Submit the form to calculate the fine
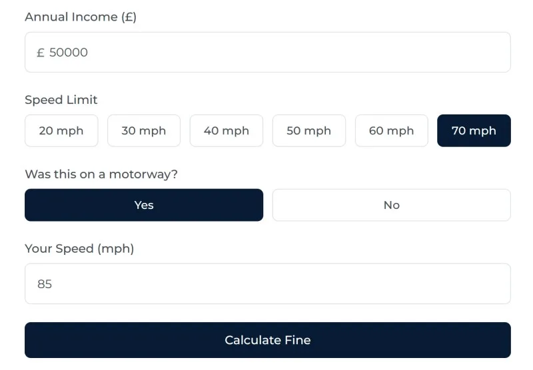 tap(268, 340)
